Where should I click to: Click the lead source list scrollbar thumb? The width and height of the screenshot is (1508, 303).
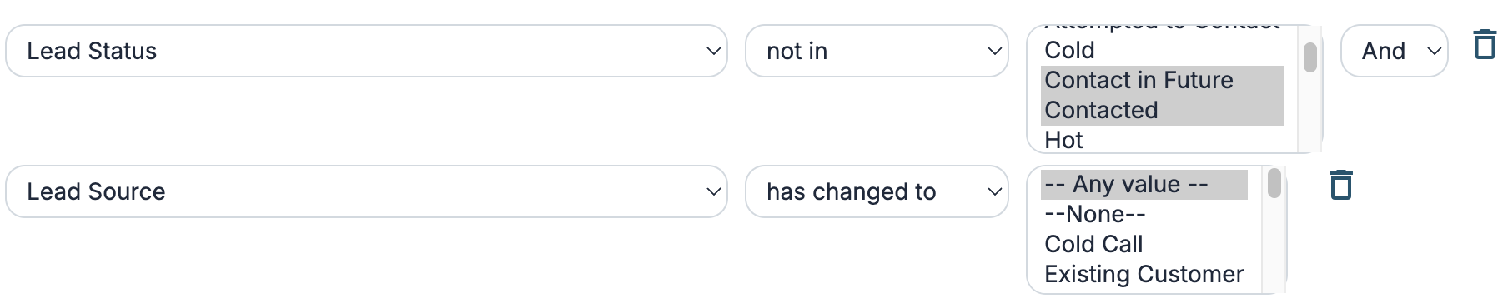point(1274,183)
